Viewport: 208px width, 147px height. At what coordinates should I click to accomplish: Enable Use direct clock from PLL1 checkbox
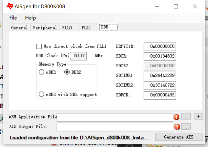pos(39,47)
